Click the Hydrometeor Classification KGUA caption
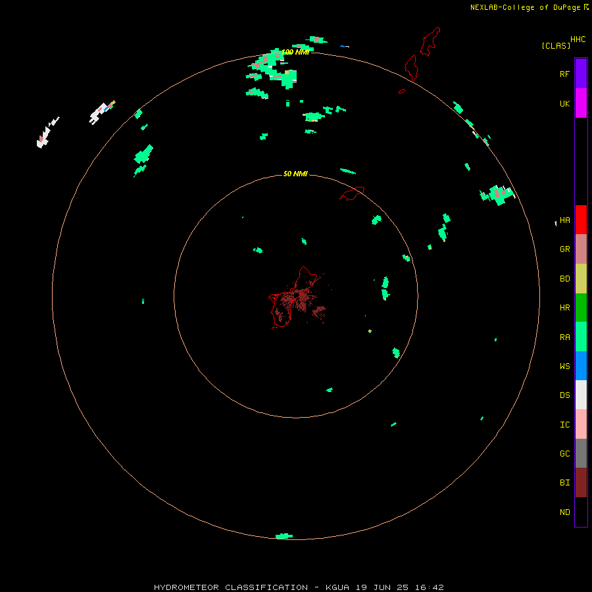 (x=299, y=587)
